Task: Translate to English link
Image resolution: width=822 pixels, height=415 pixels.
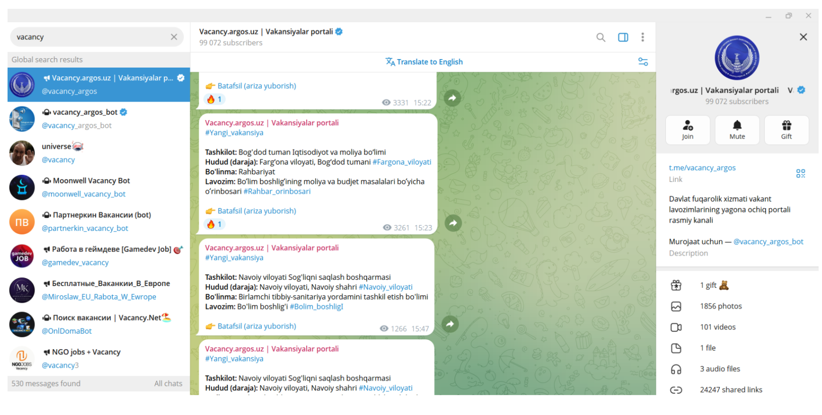Action: coord(424,62)
